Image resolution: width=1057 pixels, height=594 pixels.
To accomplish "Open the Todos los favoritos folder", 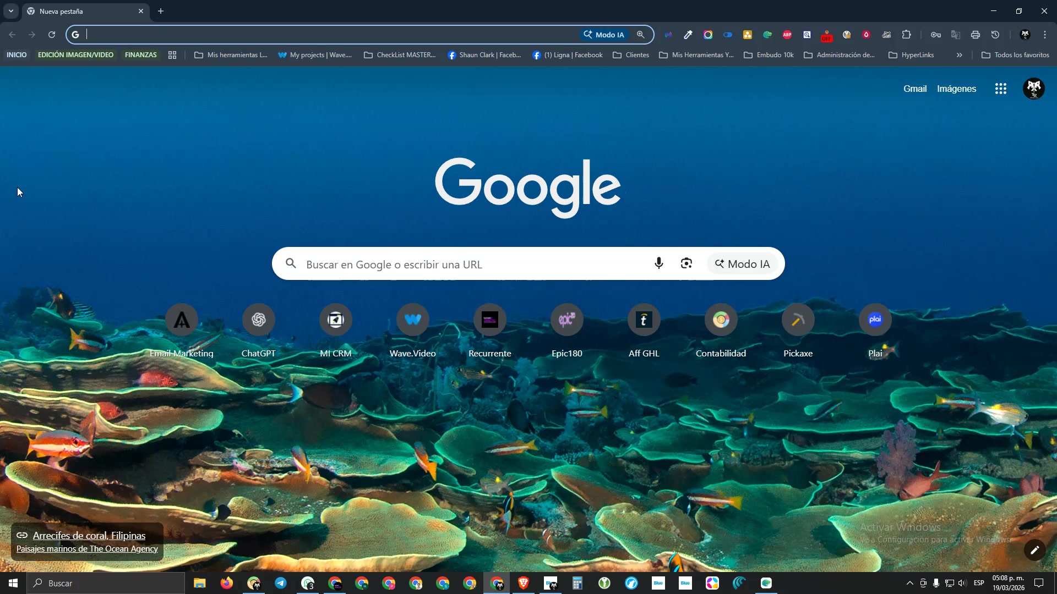I will pyautogui.click(x=1015, y=55).
